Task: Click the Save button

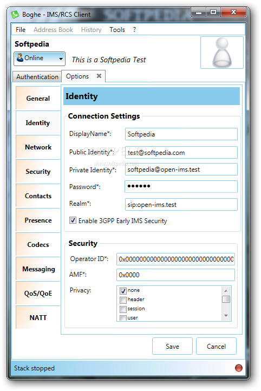Action: (172, 346)
